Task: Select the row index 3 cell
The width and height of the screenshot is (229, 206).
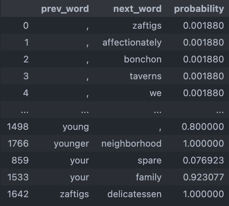Action: (x=26, y=76)
